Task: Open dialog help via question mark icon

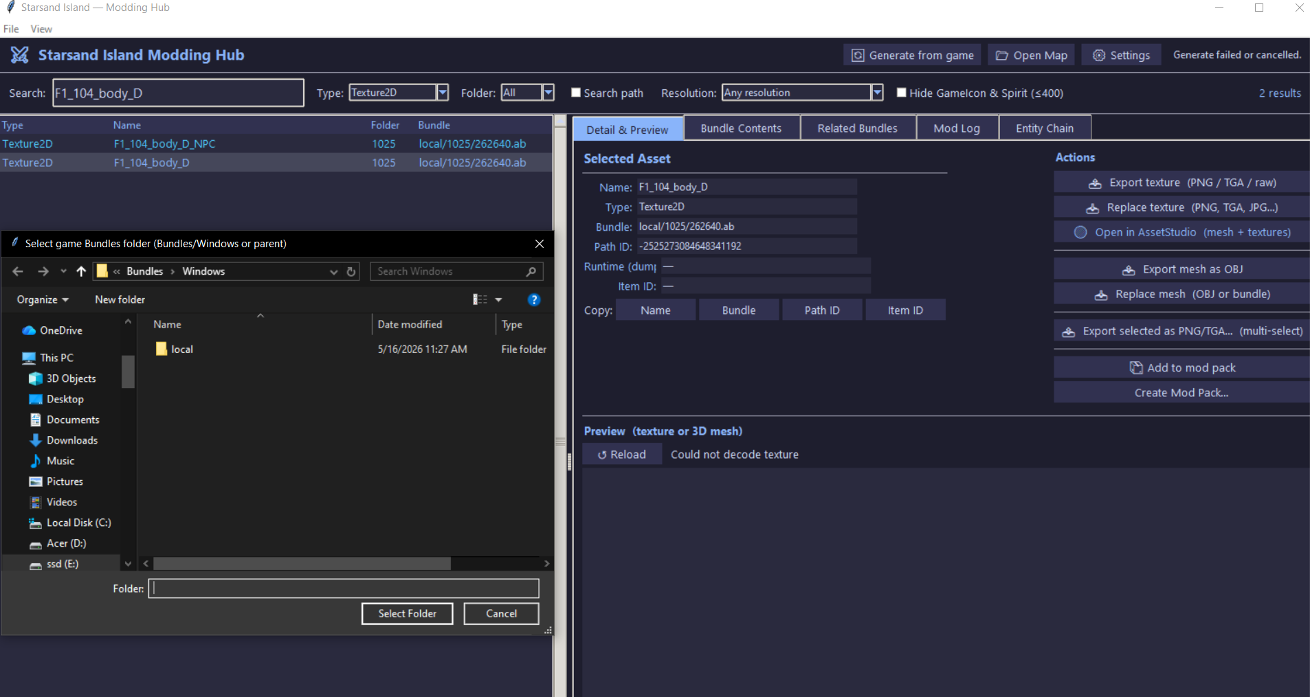Action: pyautogui.click(x=534, y=299)
